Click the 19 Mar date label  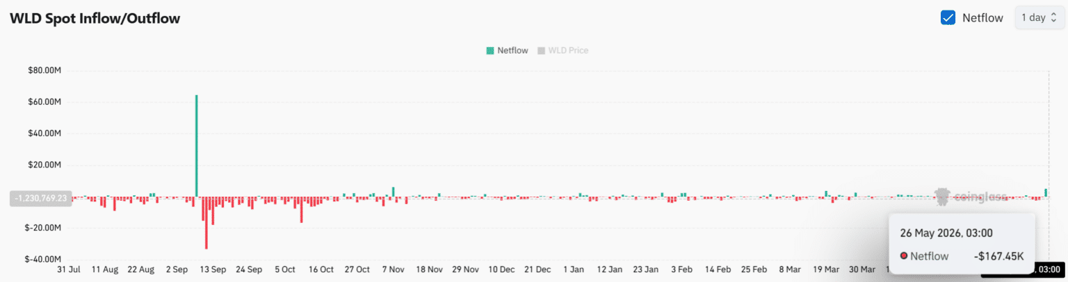(826, 269)
